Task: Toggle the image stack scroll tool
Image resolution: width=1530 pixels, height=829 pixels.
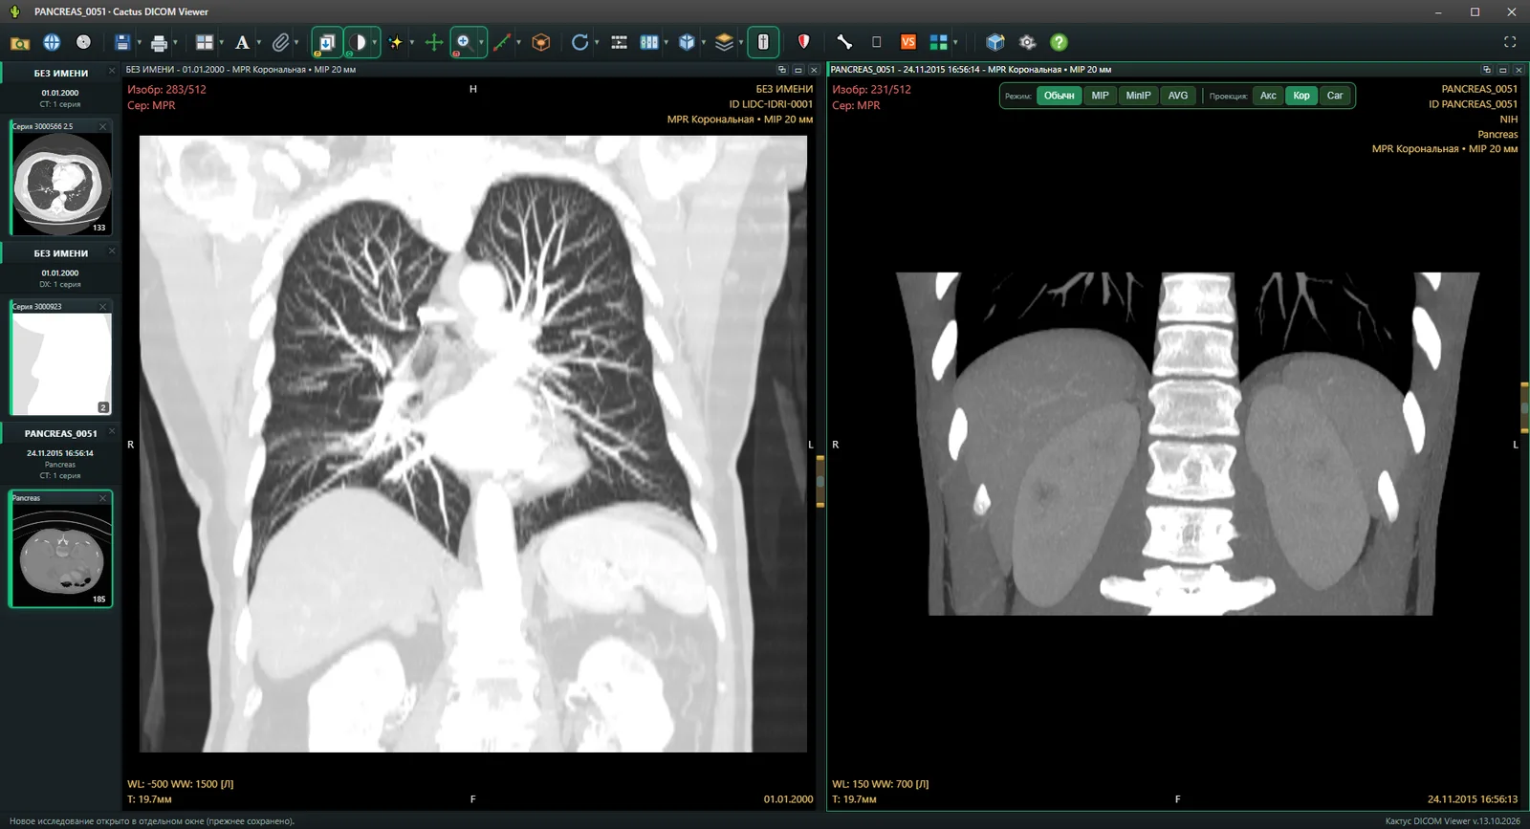Action: point(327,42)
